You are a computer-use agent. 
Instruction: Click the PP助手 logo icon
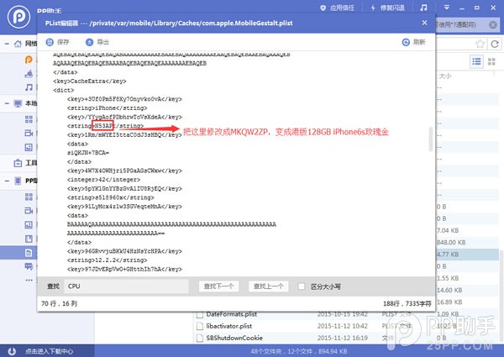19,17
